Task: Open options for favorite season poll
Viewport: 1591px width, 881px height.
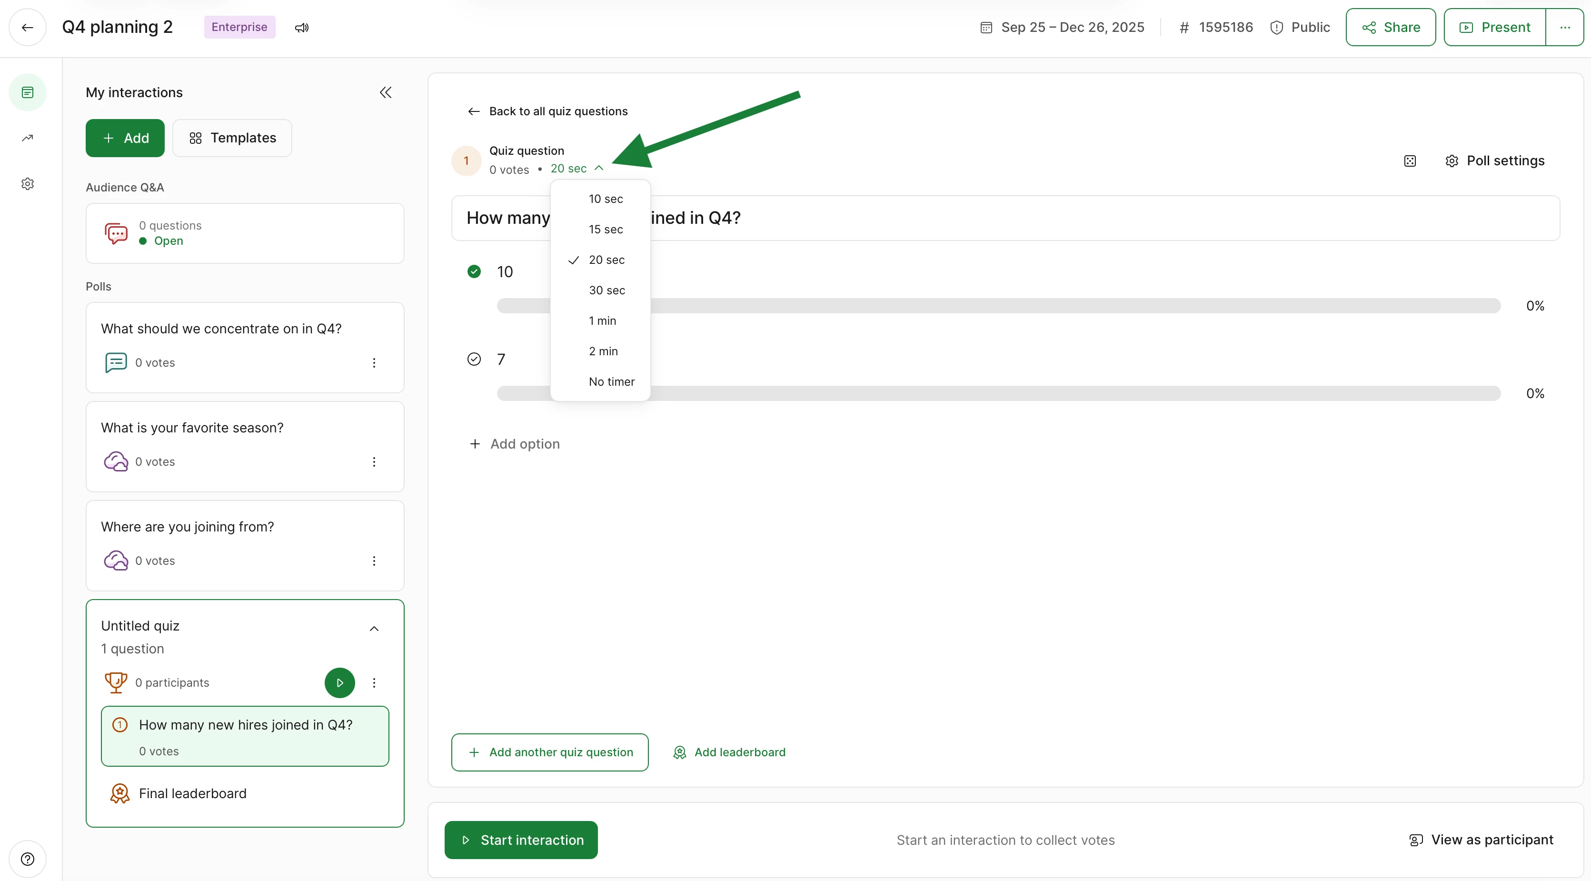Action: click(x=374, y=462)
